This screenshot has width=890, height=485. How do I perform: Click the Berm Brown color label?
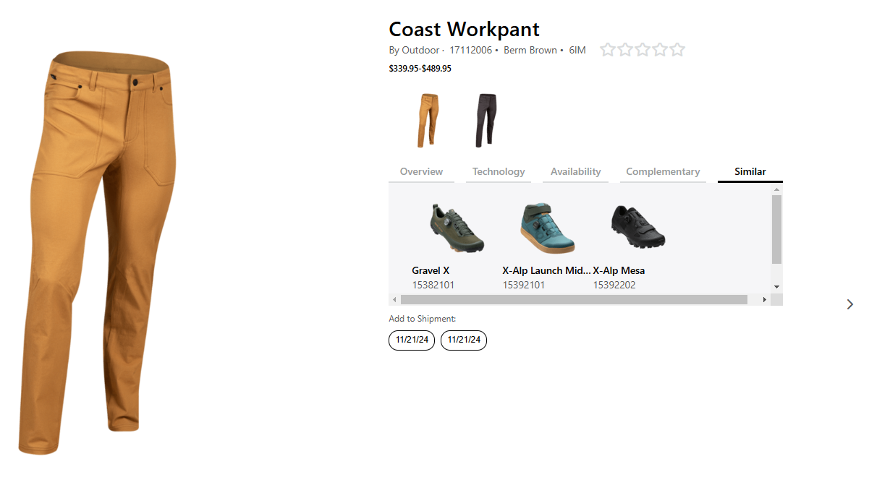[x=530, y=51]
